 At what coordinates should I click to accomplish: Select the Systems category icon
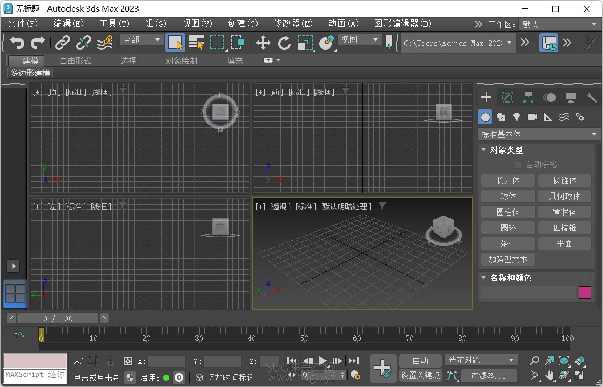(579, 117)
